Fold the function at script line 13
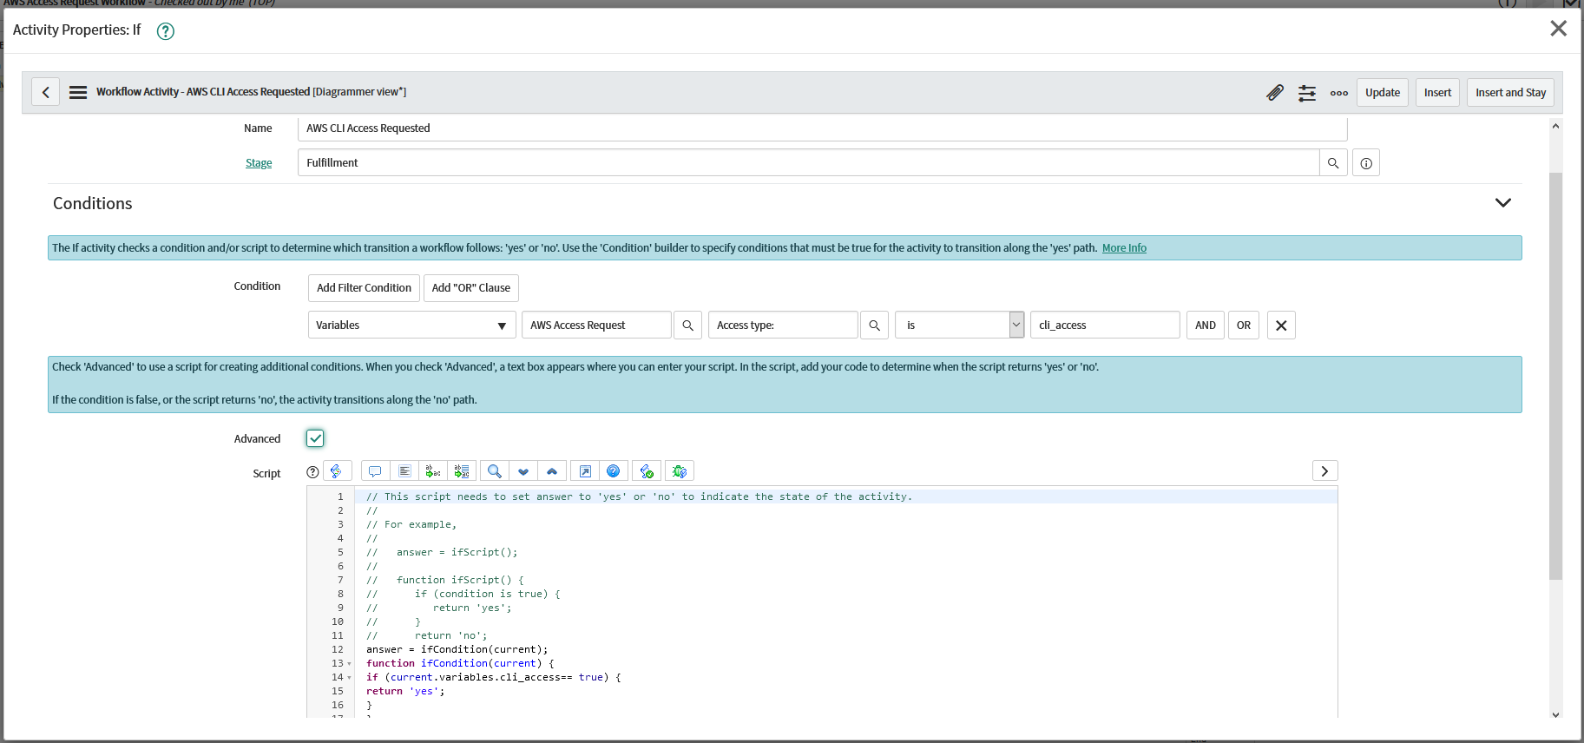Viewport: 1584px width, 743px height. [350, 664]
